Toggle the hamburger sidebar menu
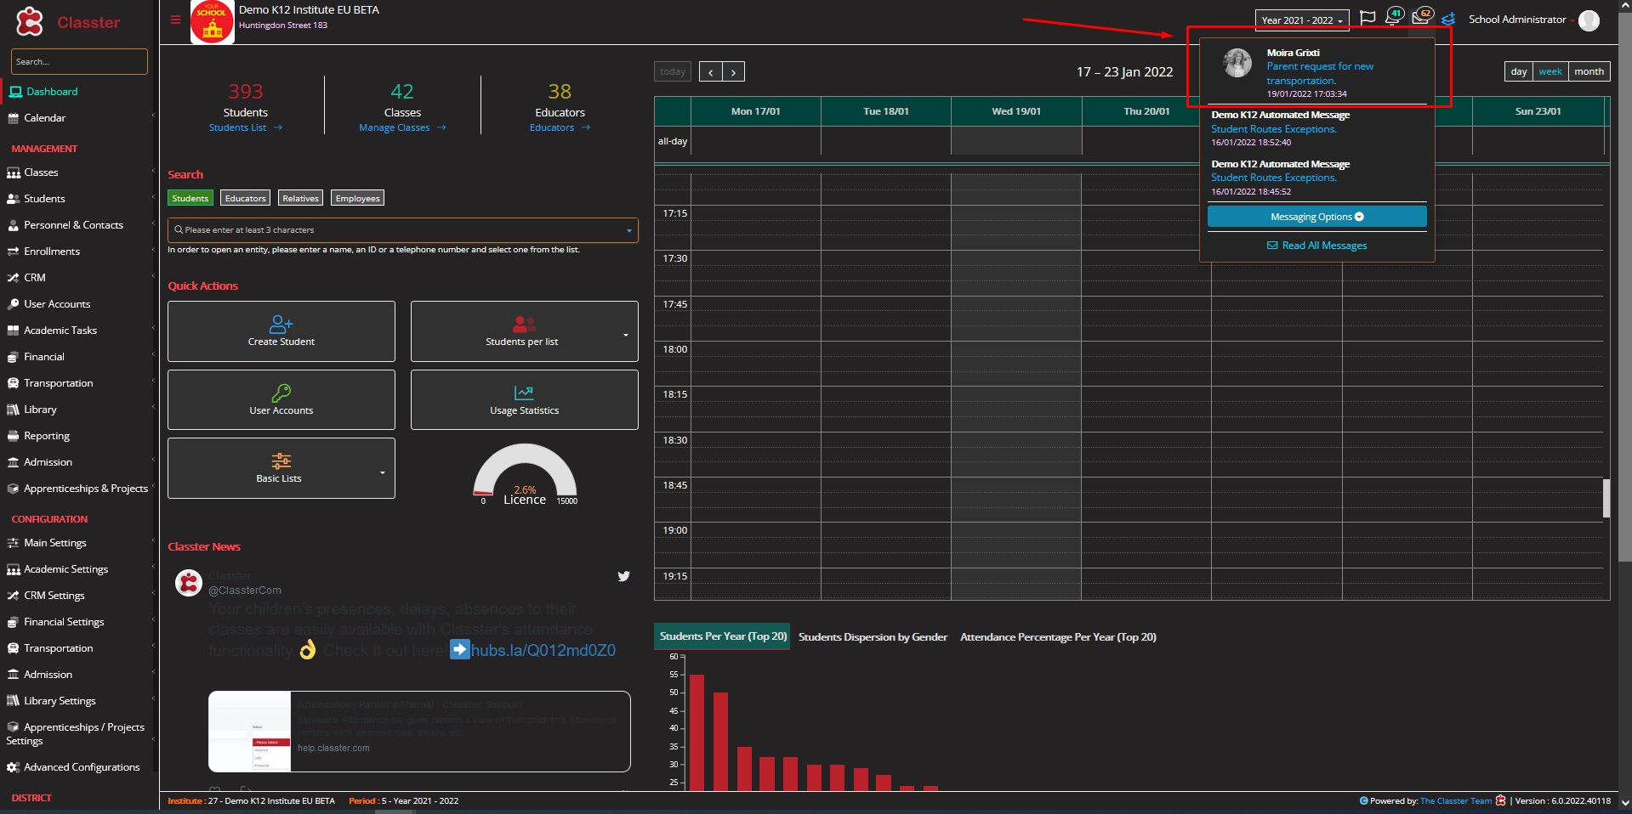 [x=175, y=20]
